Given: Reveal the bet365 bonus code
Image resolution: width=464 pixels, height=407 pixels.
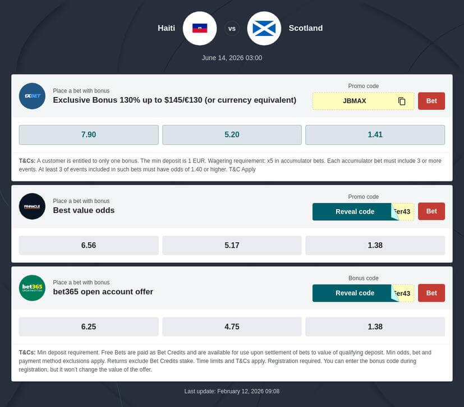Looking at the screenshot, I should coord(355,293).
